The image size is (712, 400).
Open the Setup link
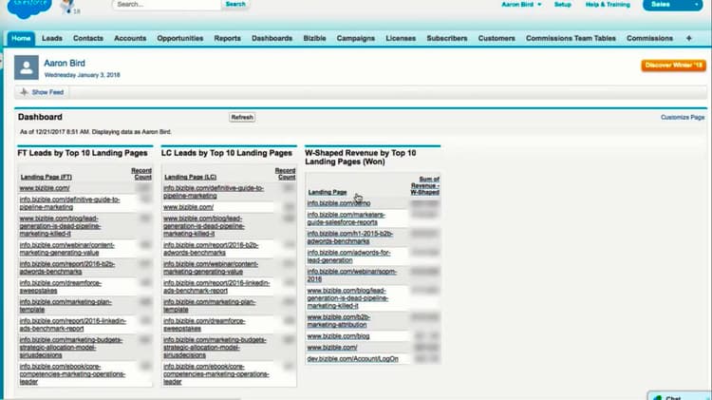click(x=563, y=5)
